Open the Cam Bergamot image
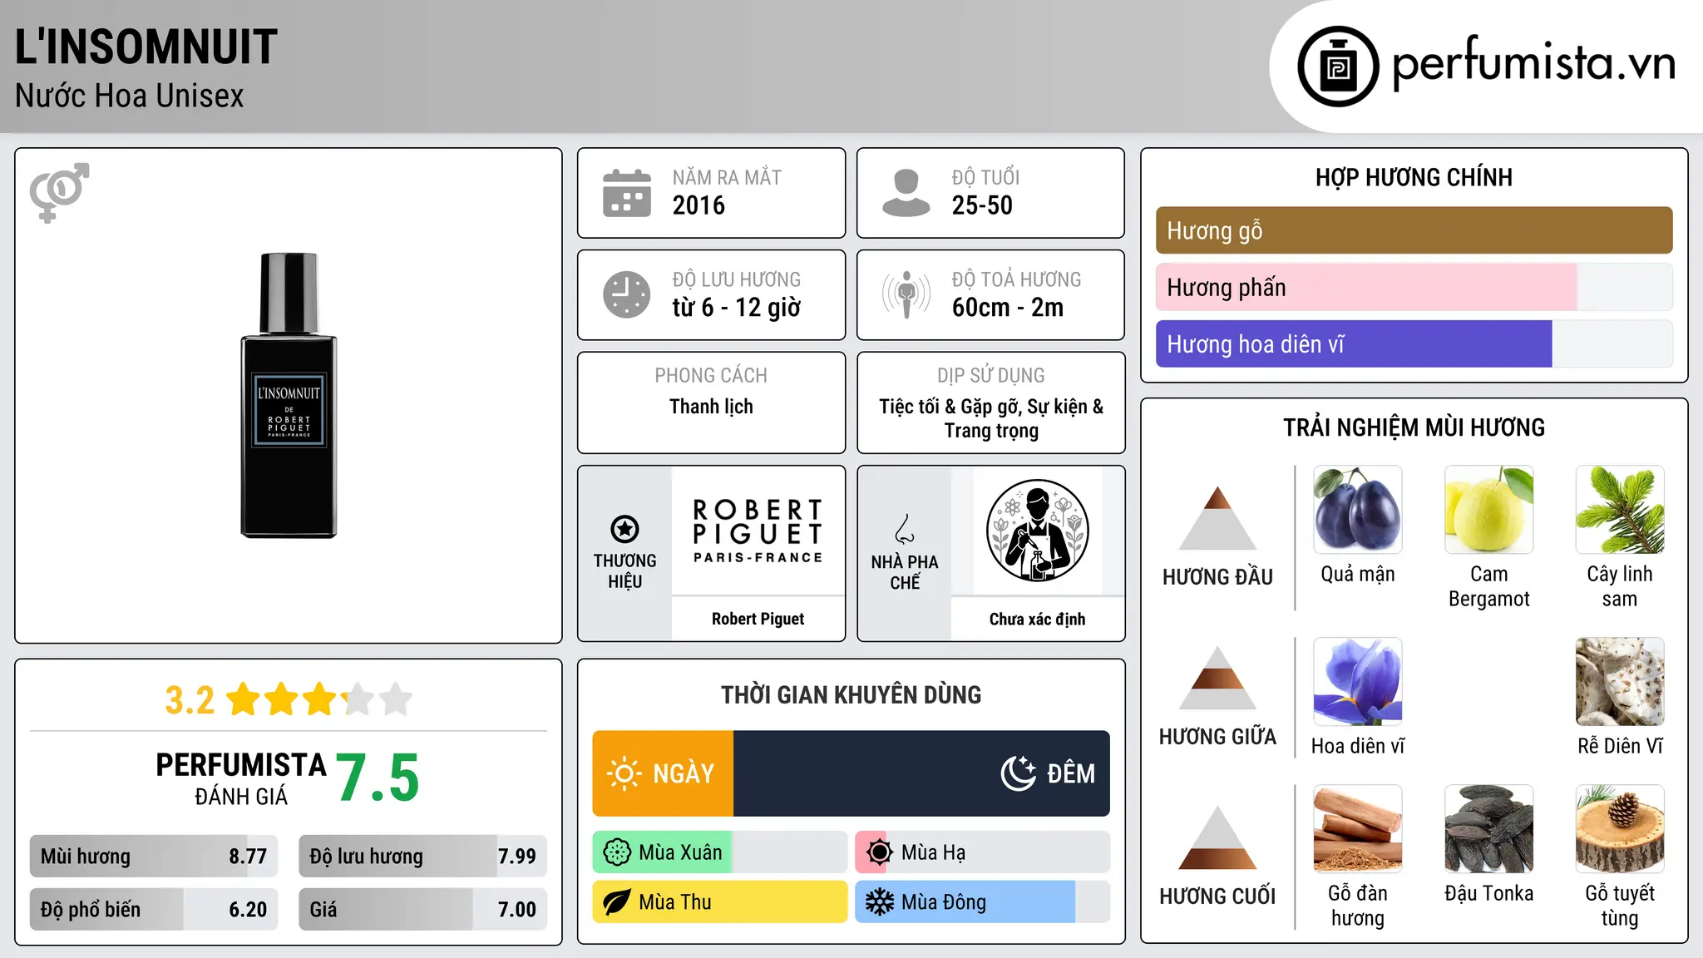 1488,509
